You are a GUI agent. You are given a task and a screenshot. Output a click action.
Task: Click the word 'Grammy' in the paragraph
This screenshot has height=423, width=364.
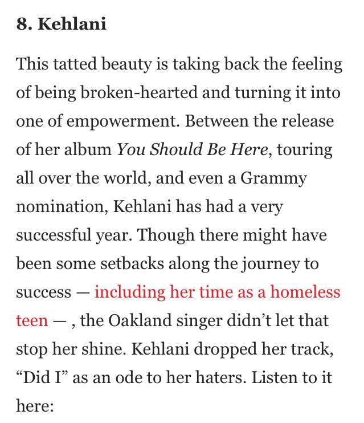273,179
